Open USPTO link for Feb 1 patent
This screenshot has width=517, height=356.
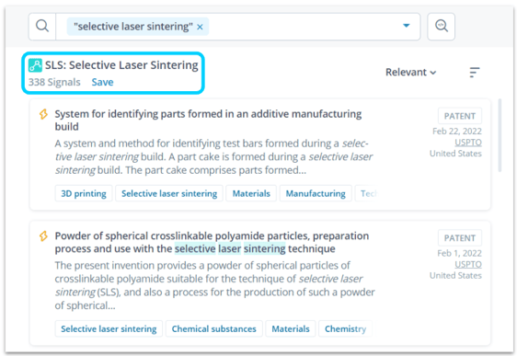[x=468, y=264]
